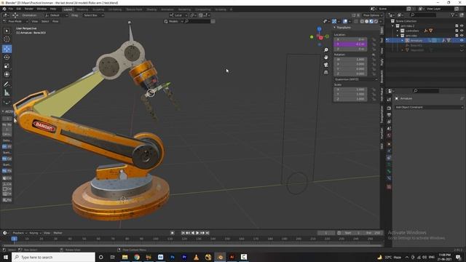The width and height of the screenshot is (466, 262).
Task: Open Add Object Constraint dropdown
Action: click(x=429, y=107)
